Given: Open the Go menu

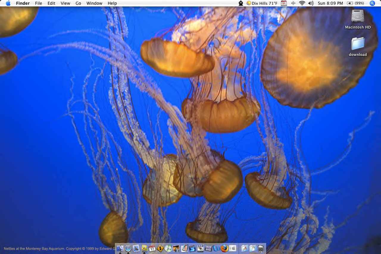Looking at the screenshot, I should [x=78, y=3].
